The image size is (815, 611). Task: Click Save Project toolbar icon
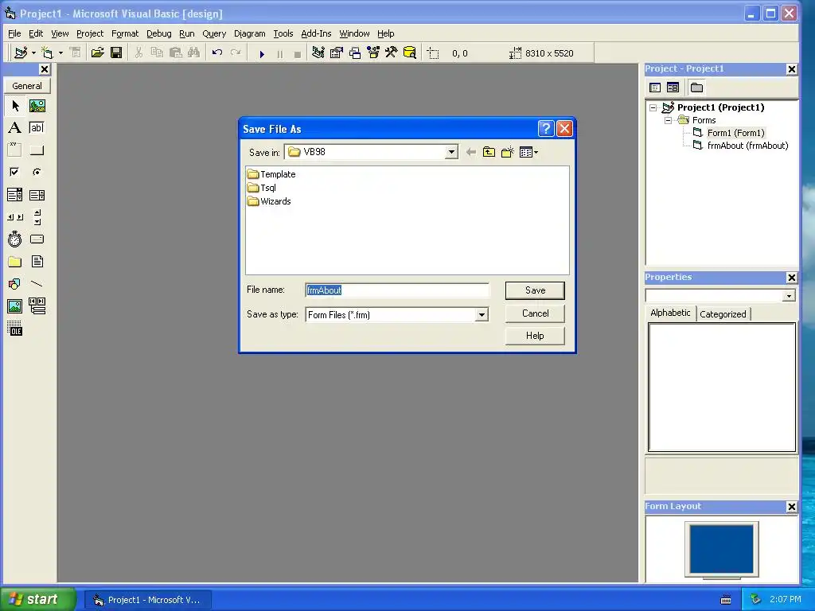click(116, 53)
